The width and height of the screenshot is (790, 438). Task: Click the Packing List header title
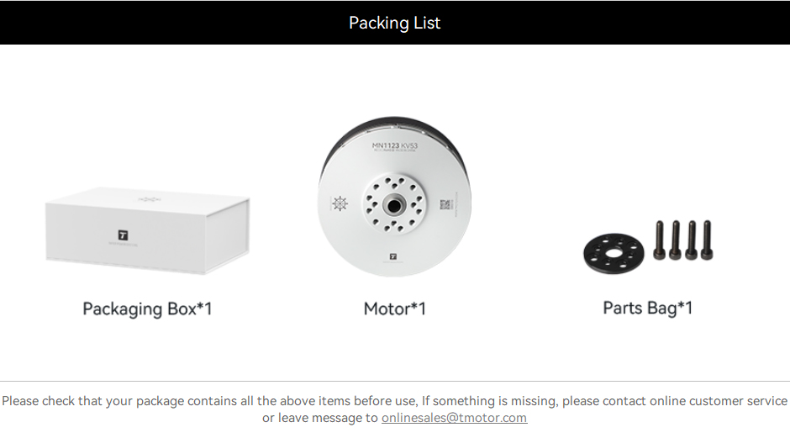pyautogui.click(x=394, y=23)
